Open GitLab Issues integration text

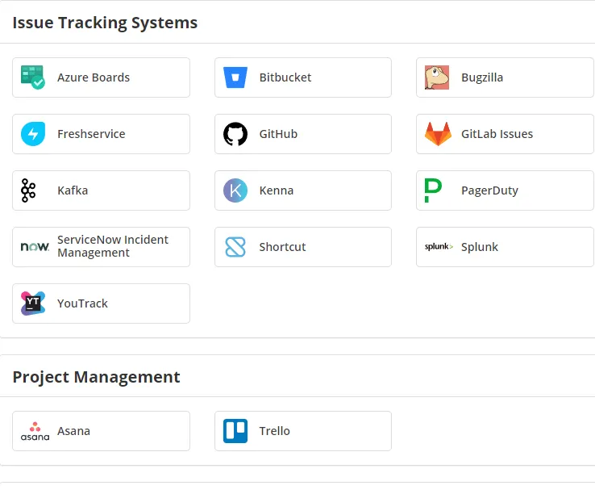point(497,134)
